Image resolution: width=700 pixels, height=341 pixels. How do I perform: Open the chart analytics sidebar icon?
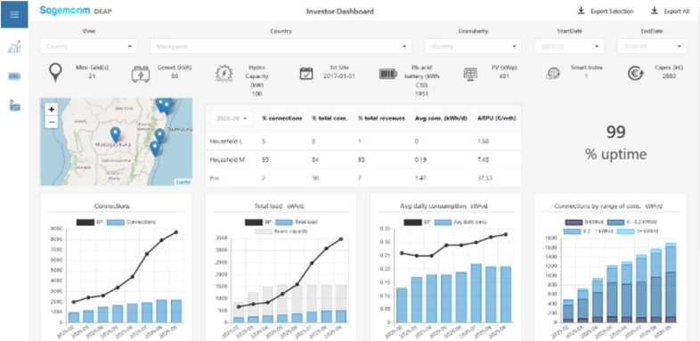click(14, 46)
